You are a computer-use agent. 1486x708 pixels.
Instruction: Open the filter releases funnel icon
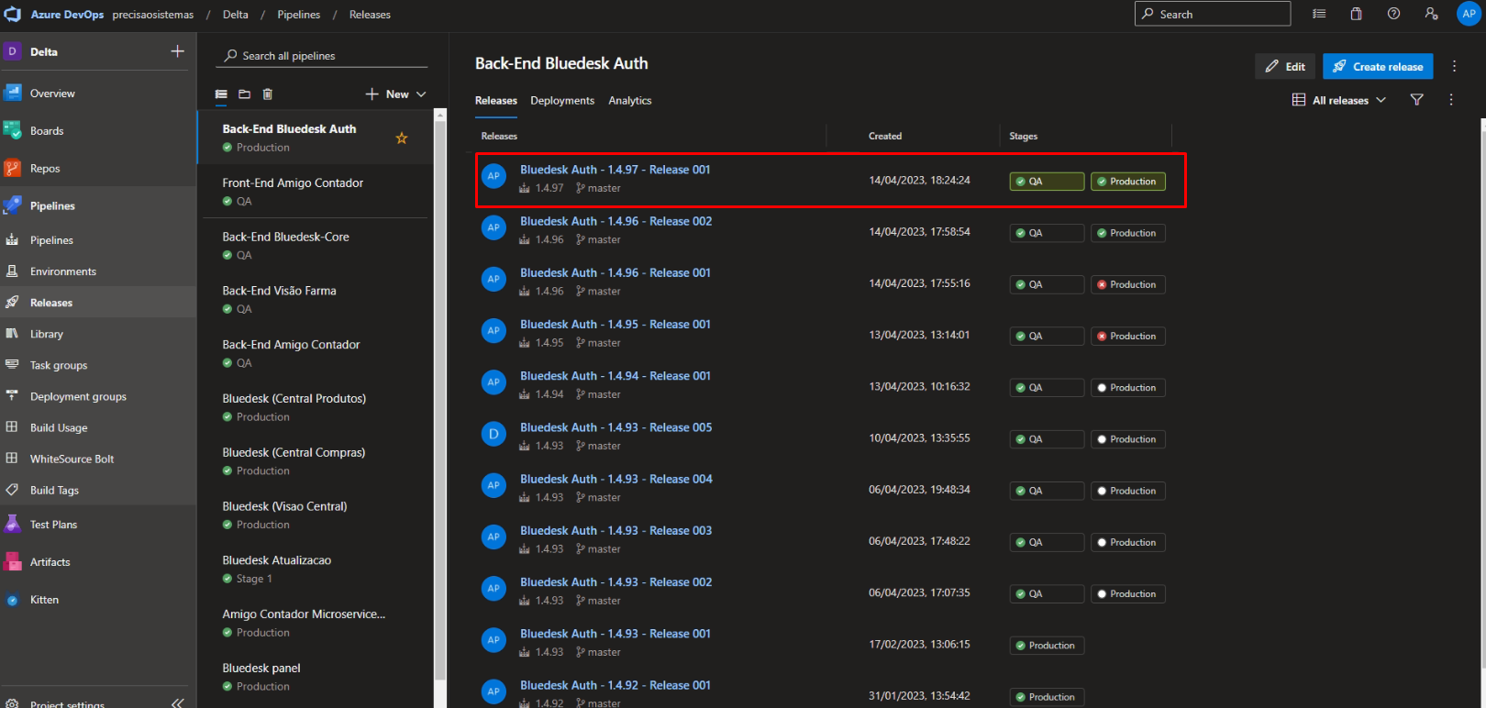coord(1416,100)
